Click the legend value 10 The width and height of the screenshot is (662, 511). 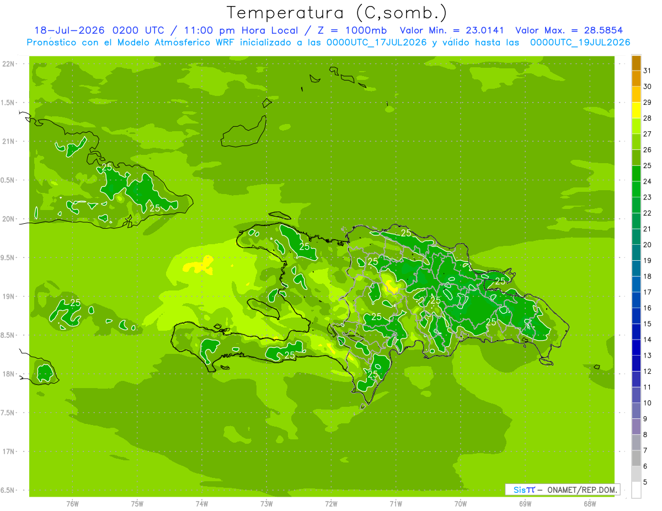pyautogui.click(x=648, y=403)
